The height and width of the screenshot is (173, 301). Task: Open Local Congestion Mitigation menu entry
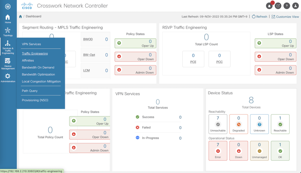[x=41, y=81]
